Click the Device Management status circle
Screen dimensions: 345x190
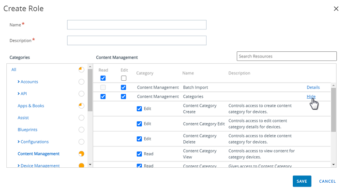(81, 165)
